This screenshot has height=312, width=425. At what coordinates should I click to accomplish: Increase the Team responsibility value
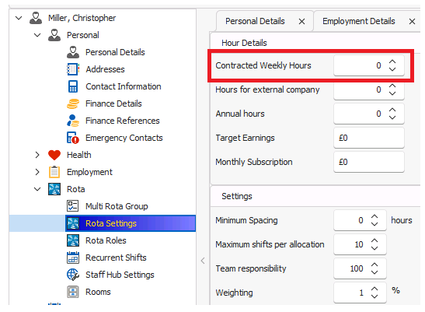374,265
